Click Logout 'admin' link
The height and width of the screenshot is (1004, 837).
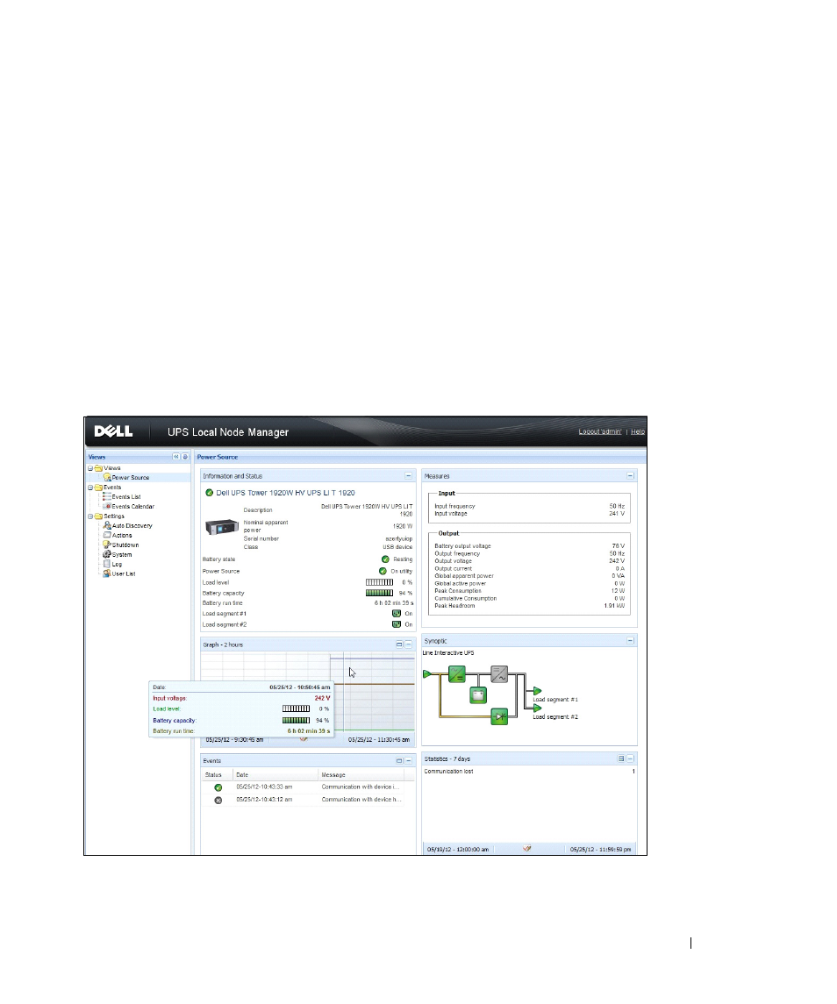point(600,431)
